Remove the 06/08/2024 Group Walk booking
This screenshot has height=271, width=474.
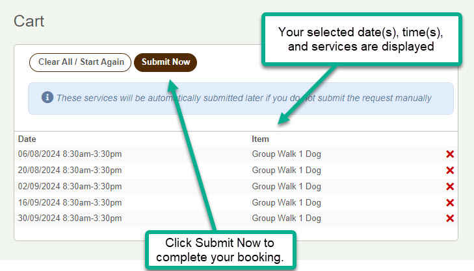pyautogui.click(x=450, y=154)
